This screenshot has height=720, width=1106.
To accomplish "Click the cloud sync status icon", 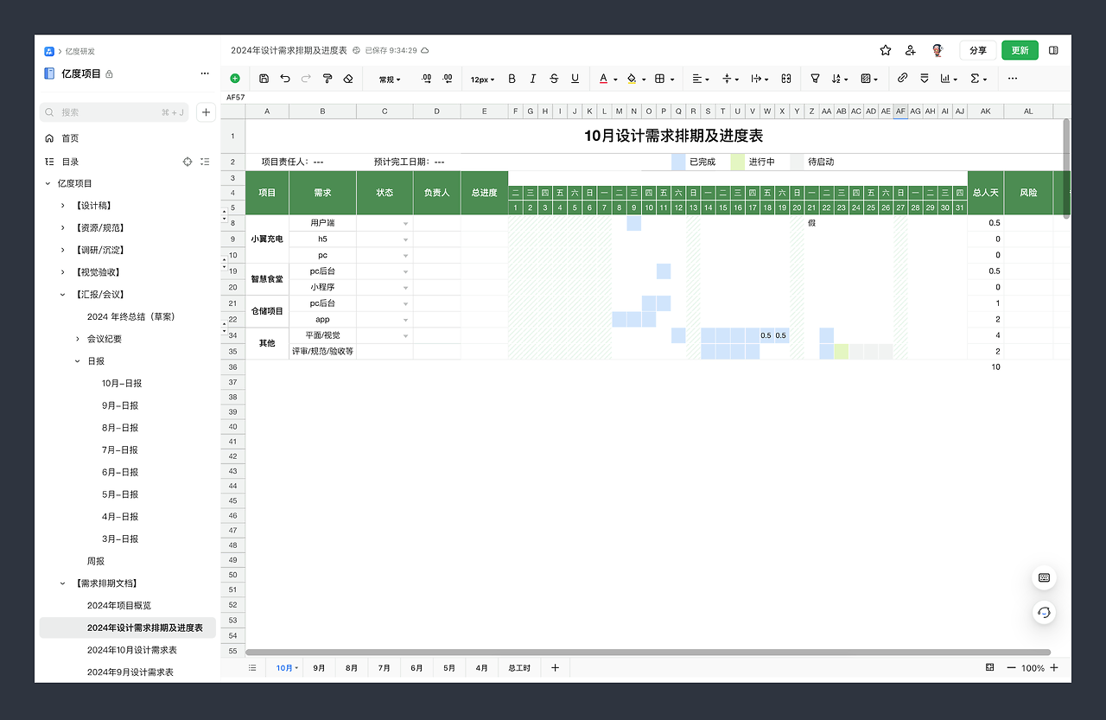I will (x=424, y=51).
